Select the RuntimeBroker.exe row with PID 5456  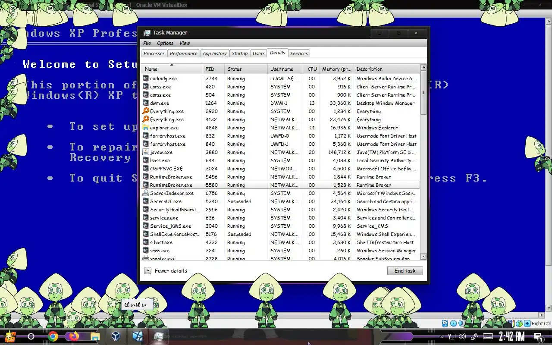(280, 177)
